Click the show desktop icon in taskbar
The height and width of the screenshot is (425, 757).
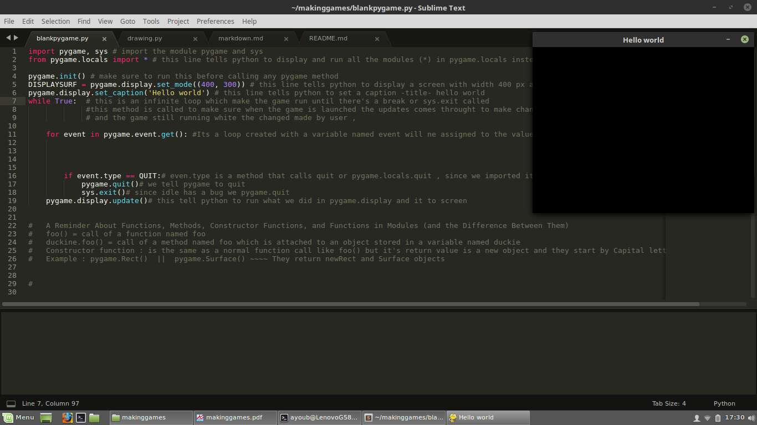pyautogui.click(x=46, y=418)
